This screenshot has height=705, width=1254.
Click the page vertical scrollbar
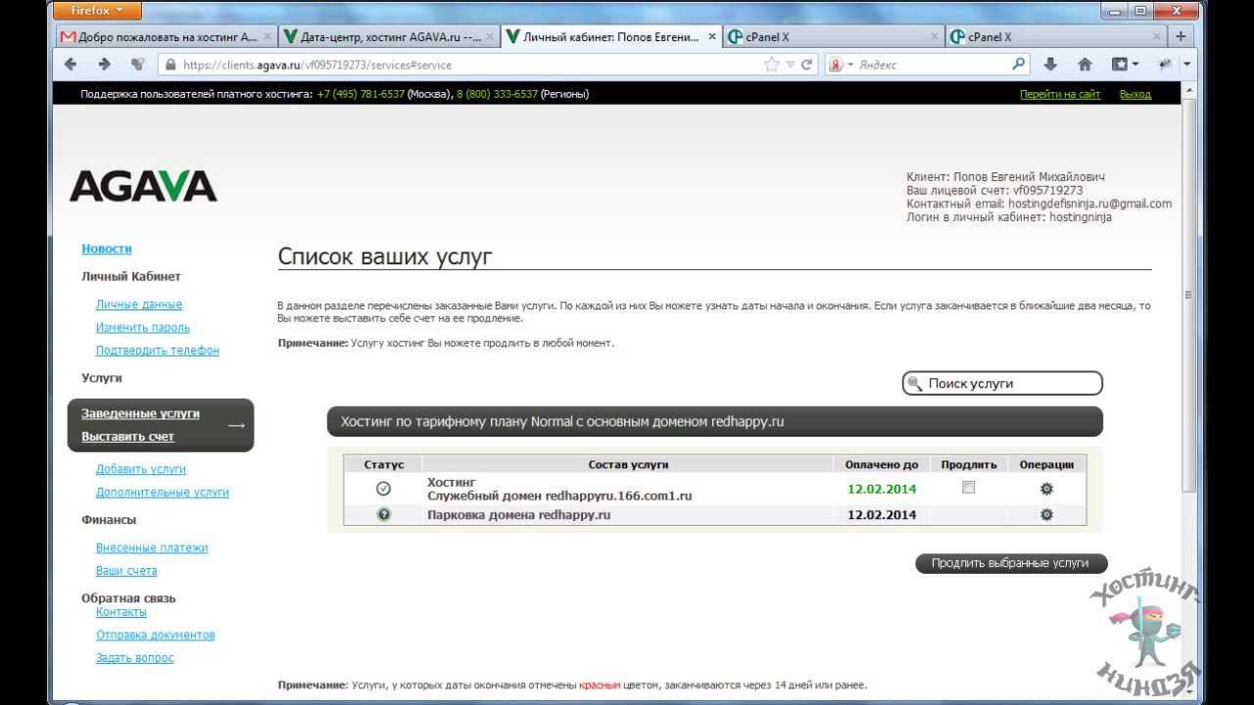coord(1188,294)
